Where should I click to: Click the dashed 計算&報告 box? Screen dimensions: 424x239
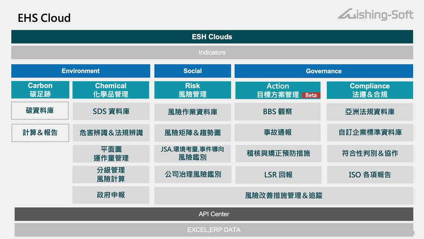pyautogui.click(x=40, y=133)
